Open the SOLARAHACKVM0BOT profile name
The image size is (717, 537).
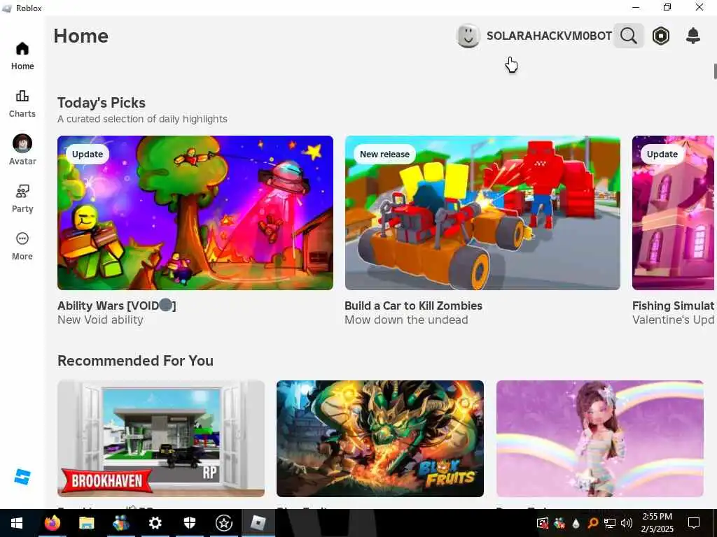pyautogui.click(x=549, y=36)
